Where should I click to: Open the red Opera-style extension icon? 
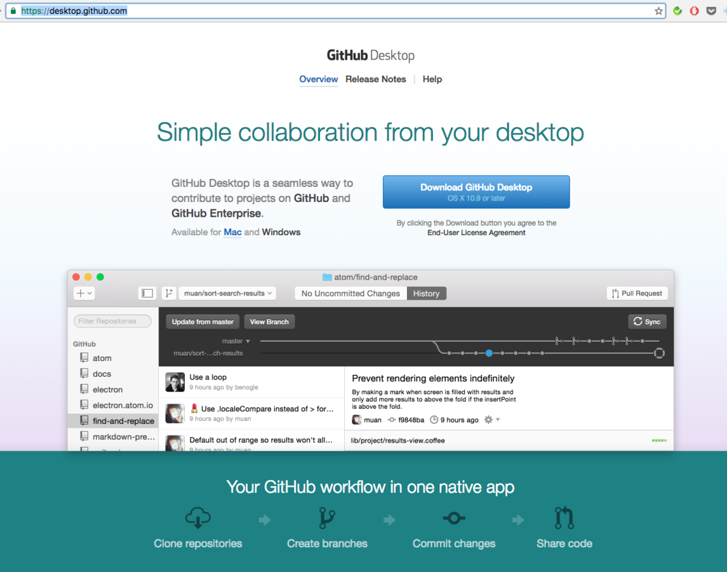point(694,11)
